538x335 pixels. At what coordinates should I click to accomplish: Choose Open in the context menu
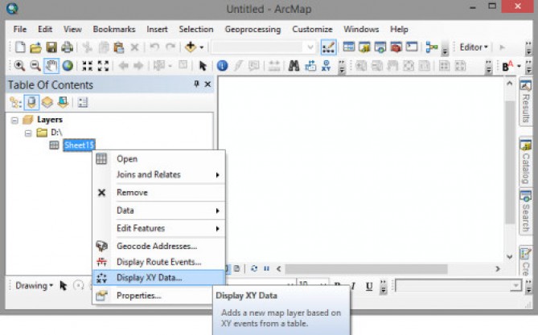pyautogui.click(x=159, y=159)
